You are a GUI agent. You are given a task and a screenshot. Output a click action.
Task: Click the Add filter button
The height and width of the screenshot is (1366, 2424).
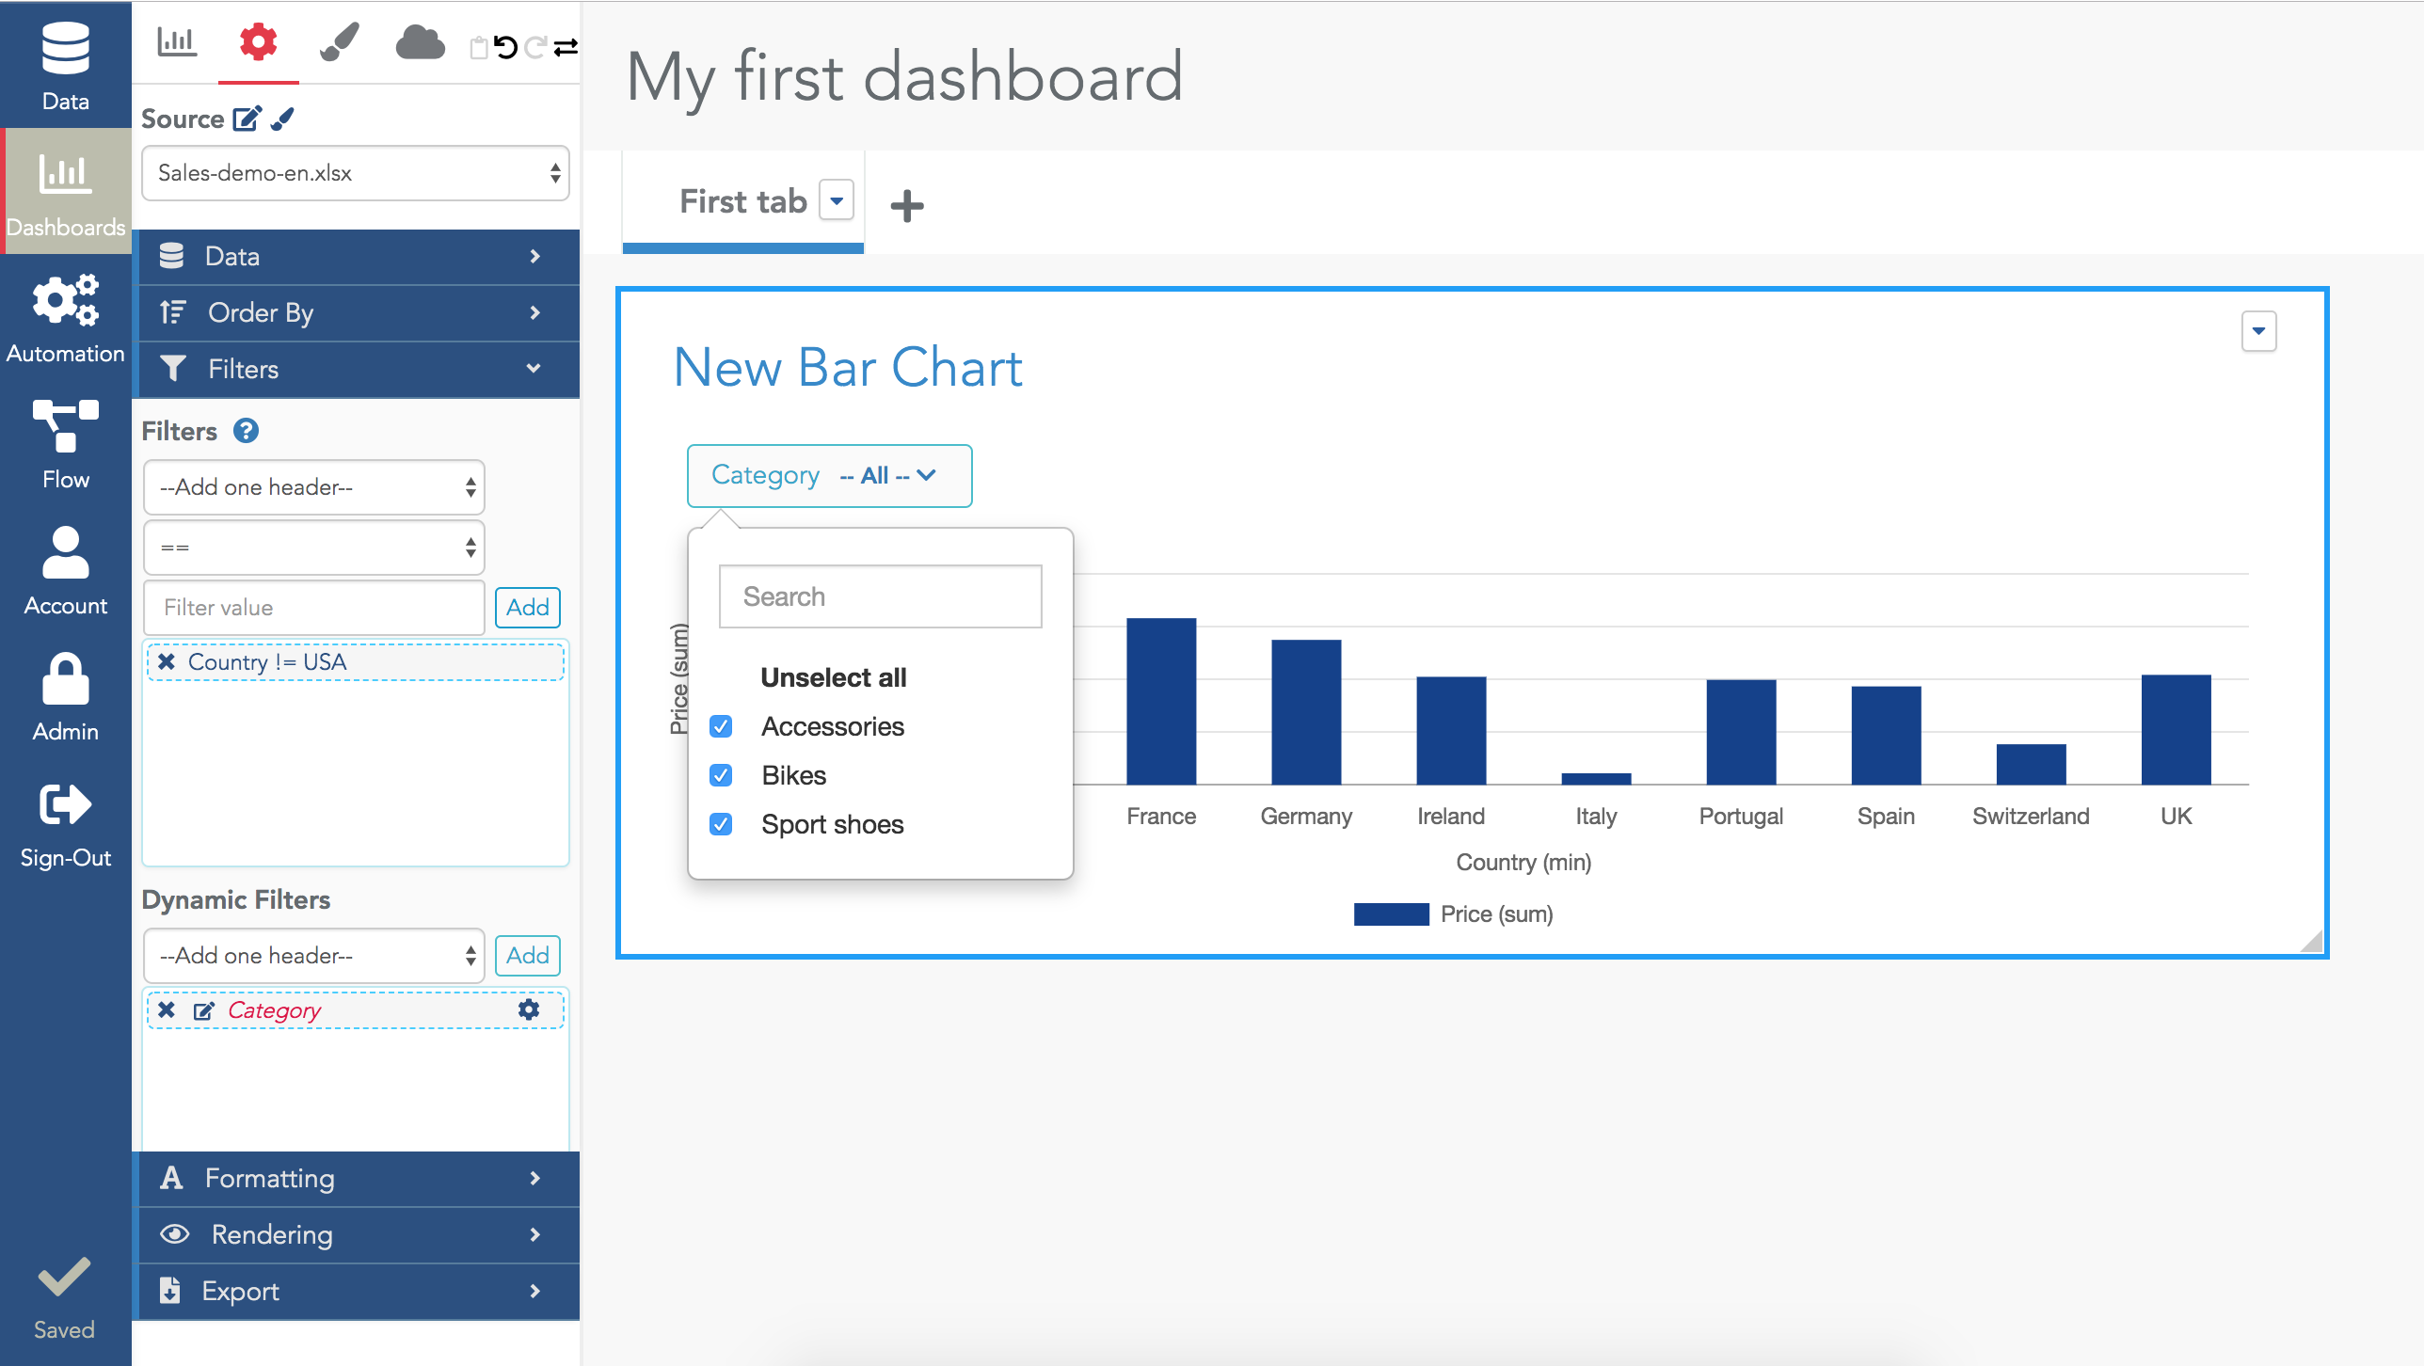(x=526, y=608)
